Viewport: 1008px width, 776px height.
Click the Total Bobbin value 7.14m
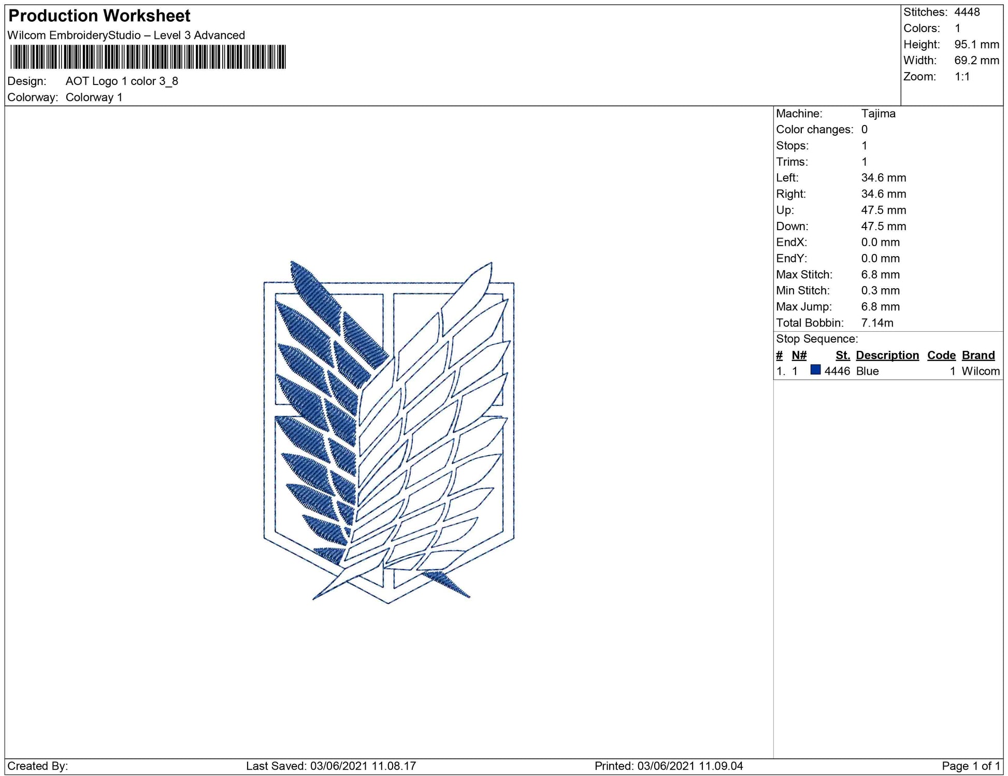(877, 323)
